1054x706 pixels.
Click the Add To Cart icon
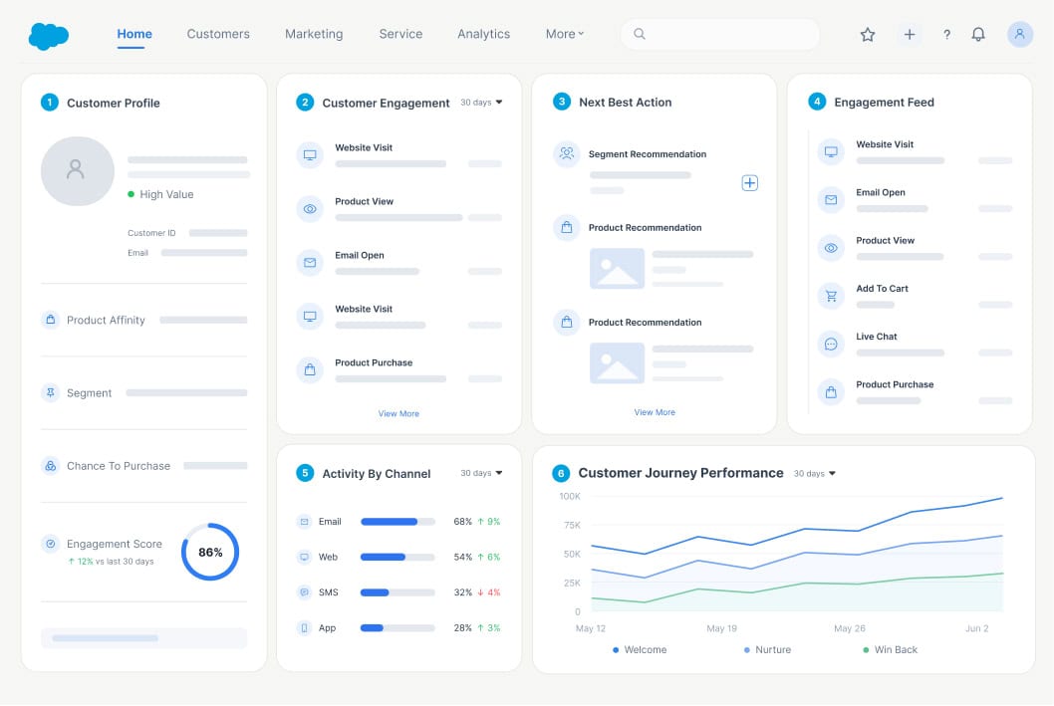point(831,296)
